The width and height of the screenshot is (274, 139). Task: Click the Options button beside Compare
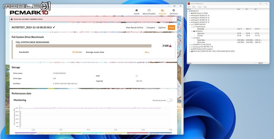coord(162,27)
